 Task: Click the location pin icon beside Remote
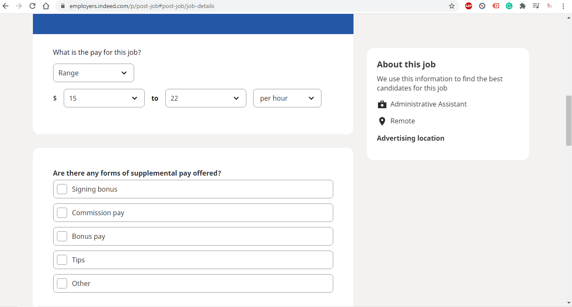pyautogui.click(x=382, y=121)
